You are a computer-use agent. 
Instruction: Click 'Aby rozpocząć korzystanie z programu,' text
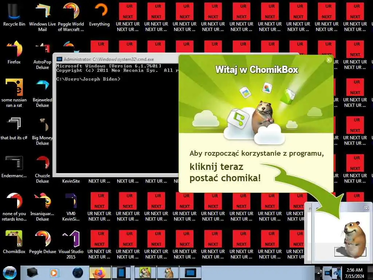click(256, 153)
